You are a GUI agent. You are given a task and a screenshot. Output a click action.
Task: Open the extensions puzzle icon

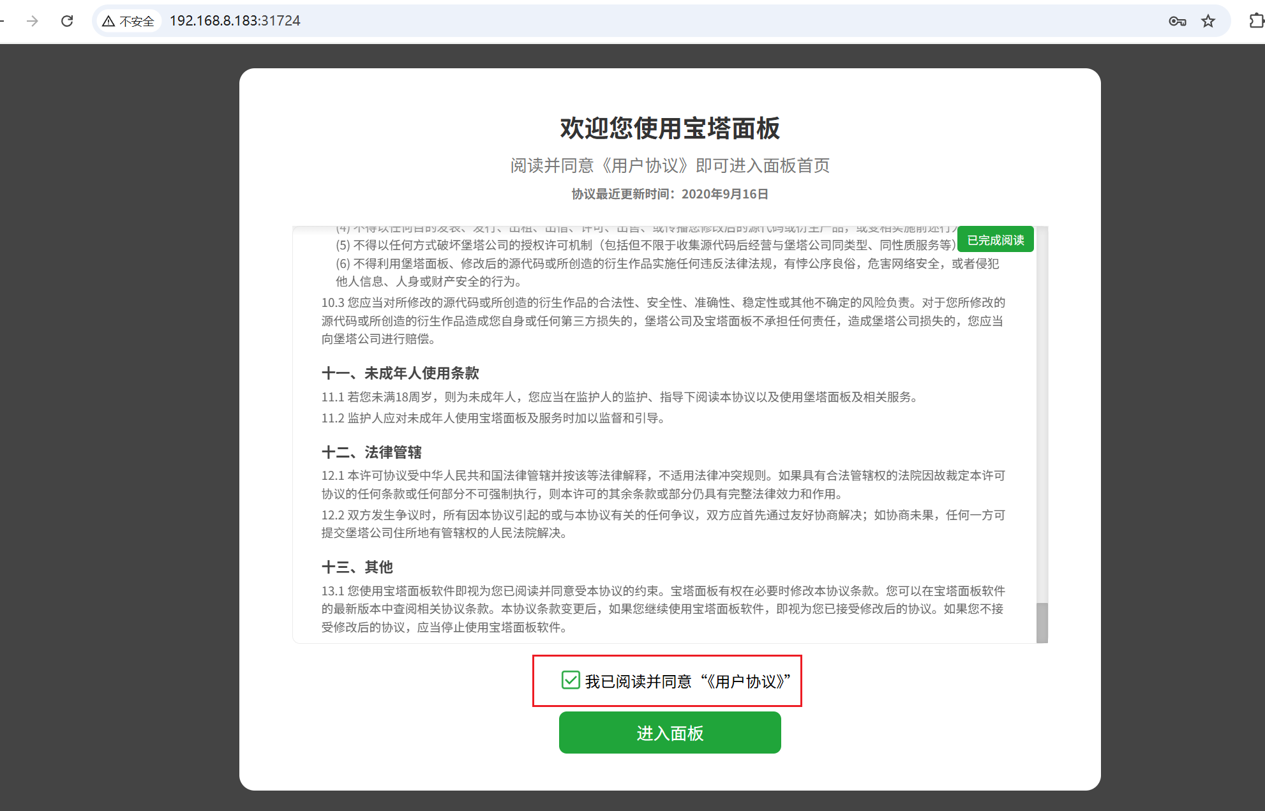(1255, 21)
